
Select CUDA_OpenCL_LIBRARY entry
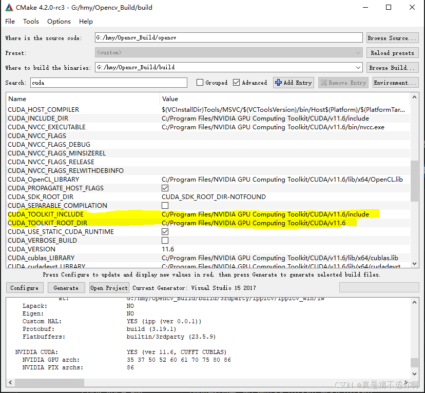[x=43, y=179]
